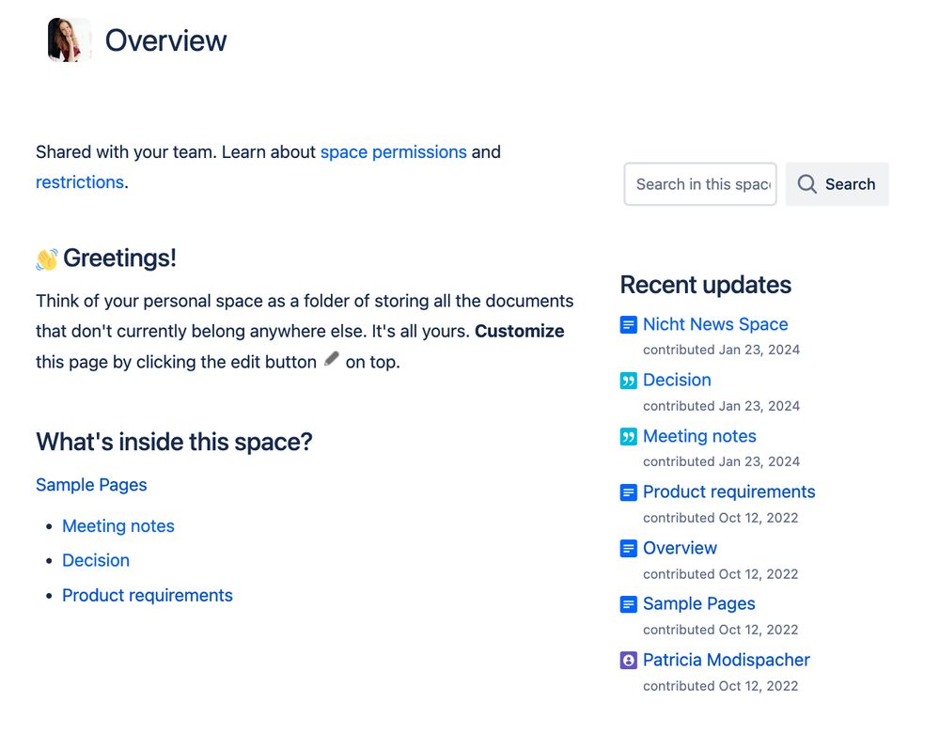Click the page icon beside Overview update
Screen dimensions: 939x749
[628, 549]
